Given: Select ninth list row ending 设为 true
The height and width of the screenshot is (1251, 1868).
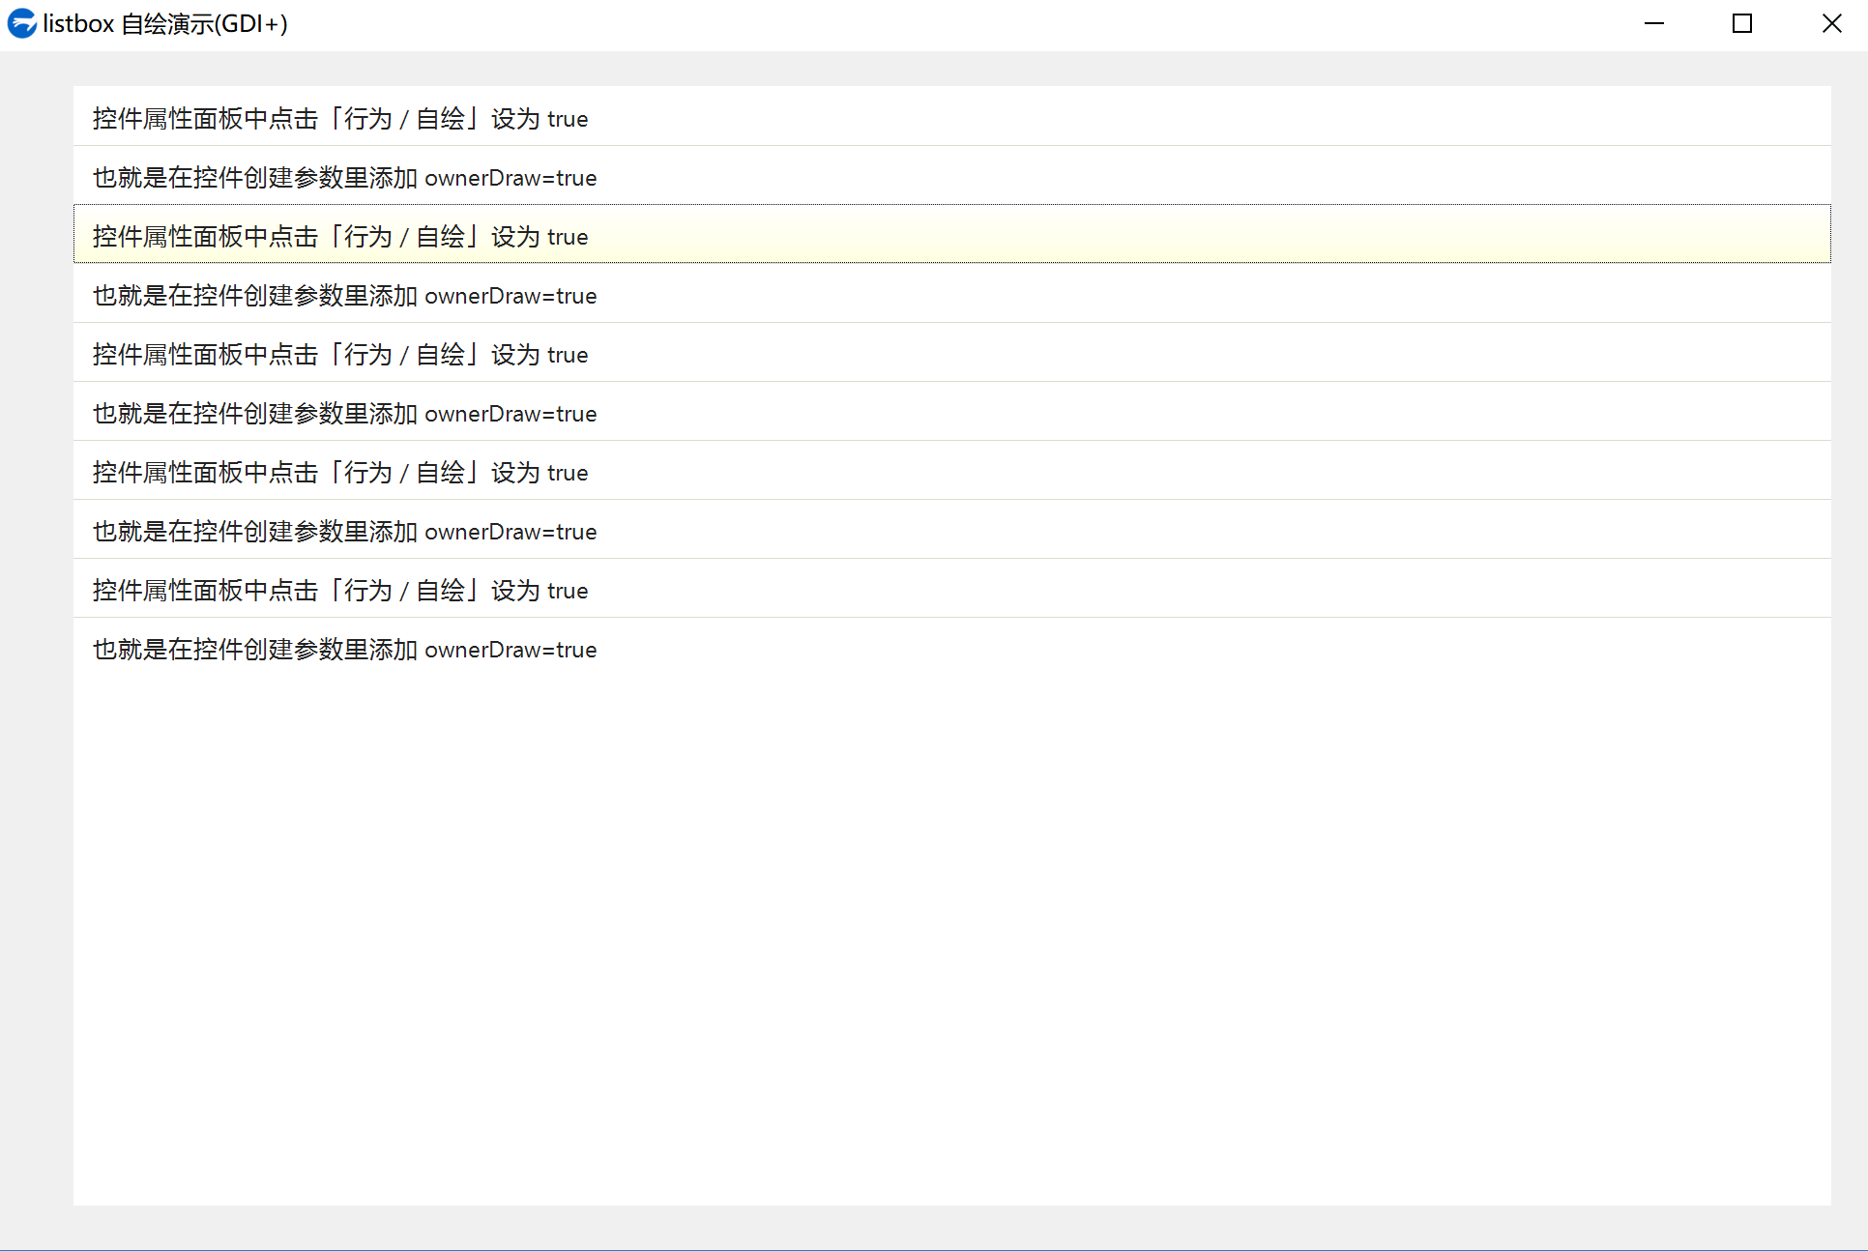Looking at the screenshot, I should click(951, 588).
